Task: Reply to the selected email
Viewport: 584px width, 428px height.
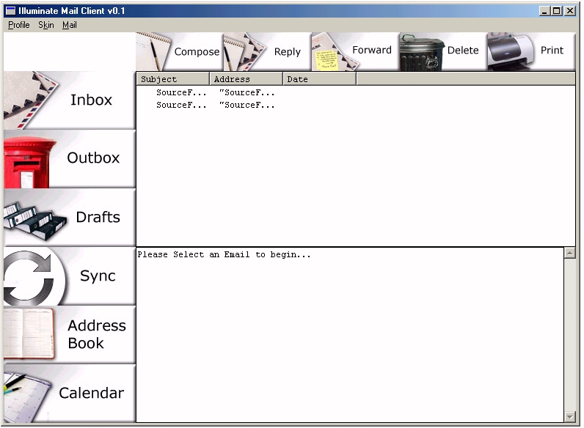Action: coord(267,51)
